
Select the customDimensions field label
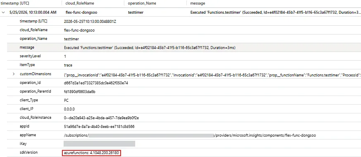35,74
